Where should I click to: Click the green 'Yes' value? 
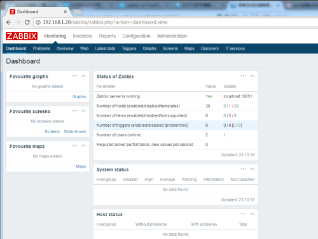pos(209,96)
